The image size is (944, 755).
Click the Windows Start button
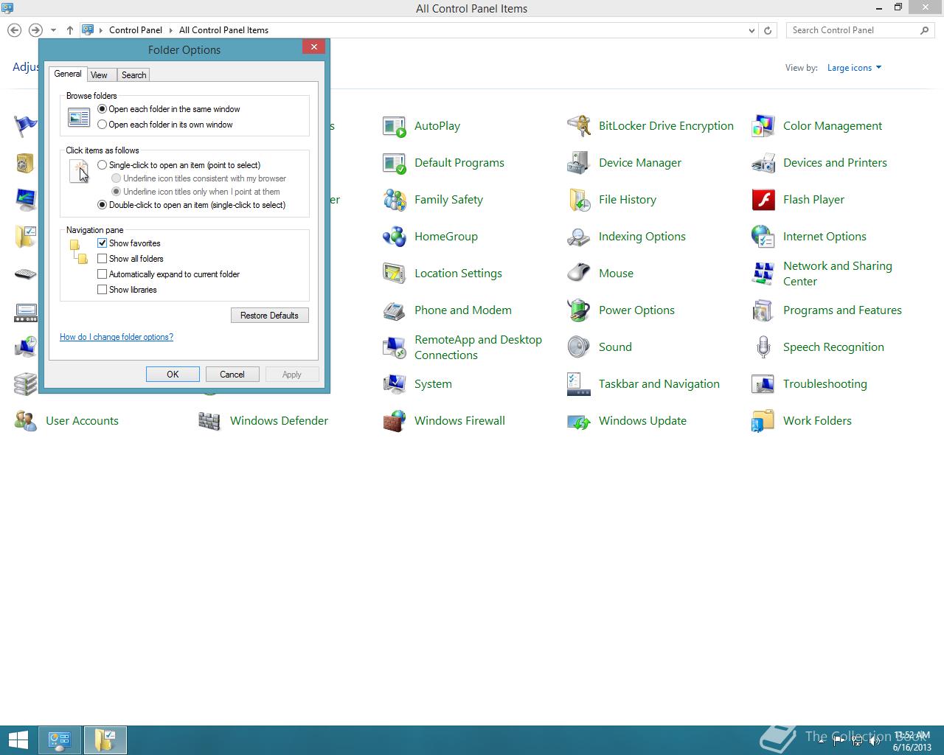coord(18,740)
